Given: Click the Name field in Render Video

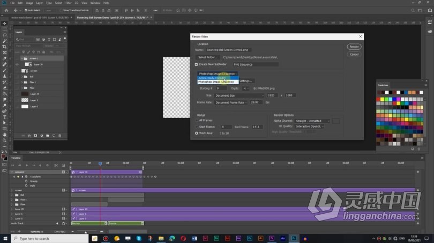Looking at the screenshot, I should tap(228, 50).
